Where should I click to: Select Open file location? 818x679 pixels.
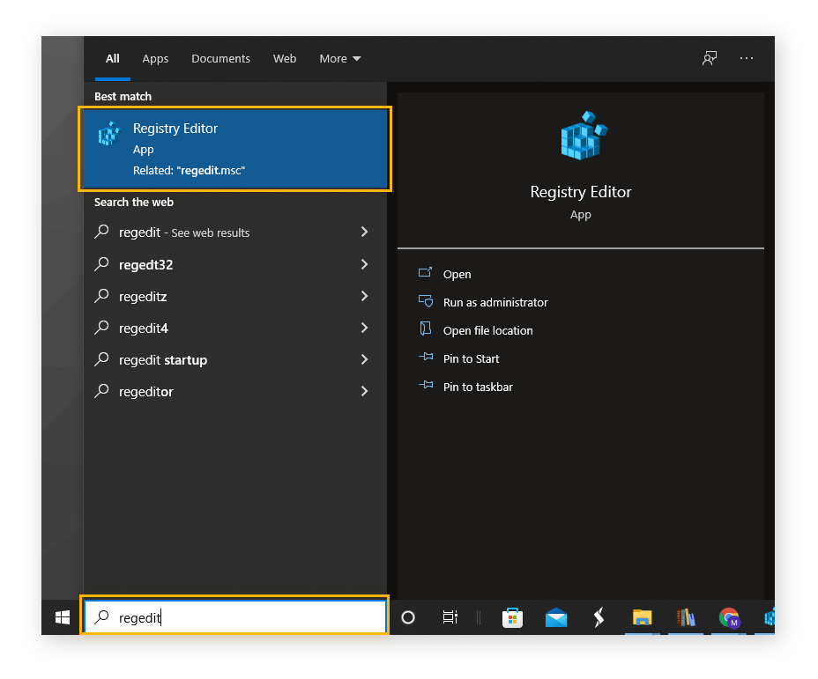487,330
